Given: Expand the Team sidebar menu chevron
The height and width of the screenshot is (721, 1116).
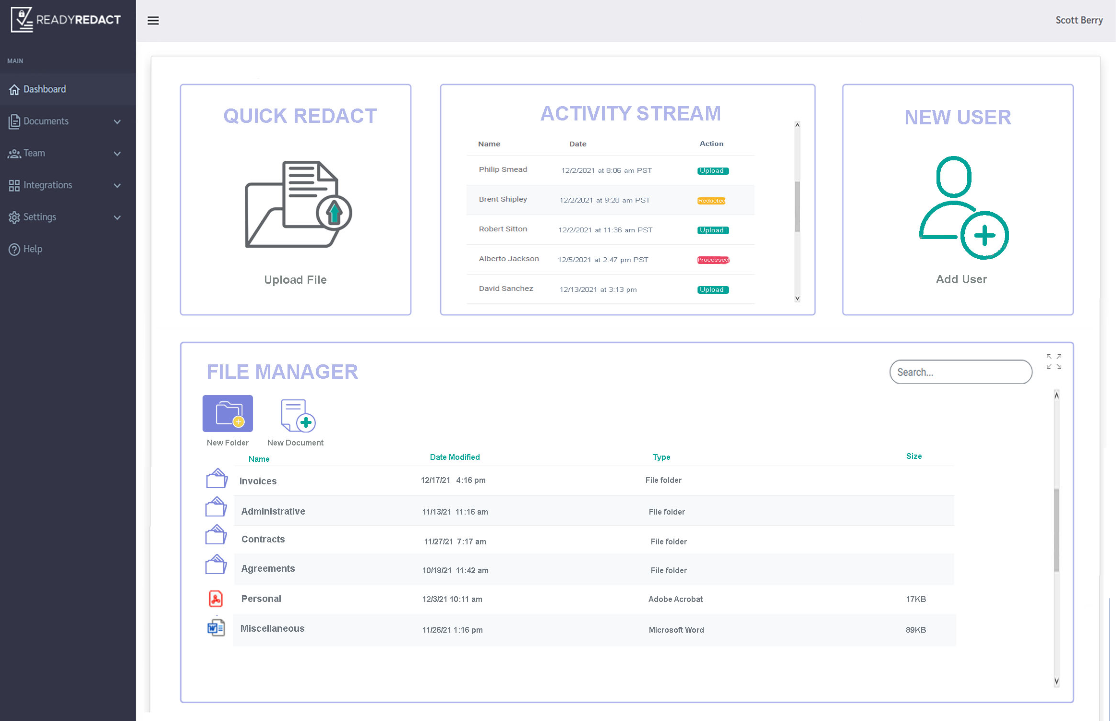Looking at the screenshot, I should pos(117,154).
